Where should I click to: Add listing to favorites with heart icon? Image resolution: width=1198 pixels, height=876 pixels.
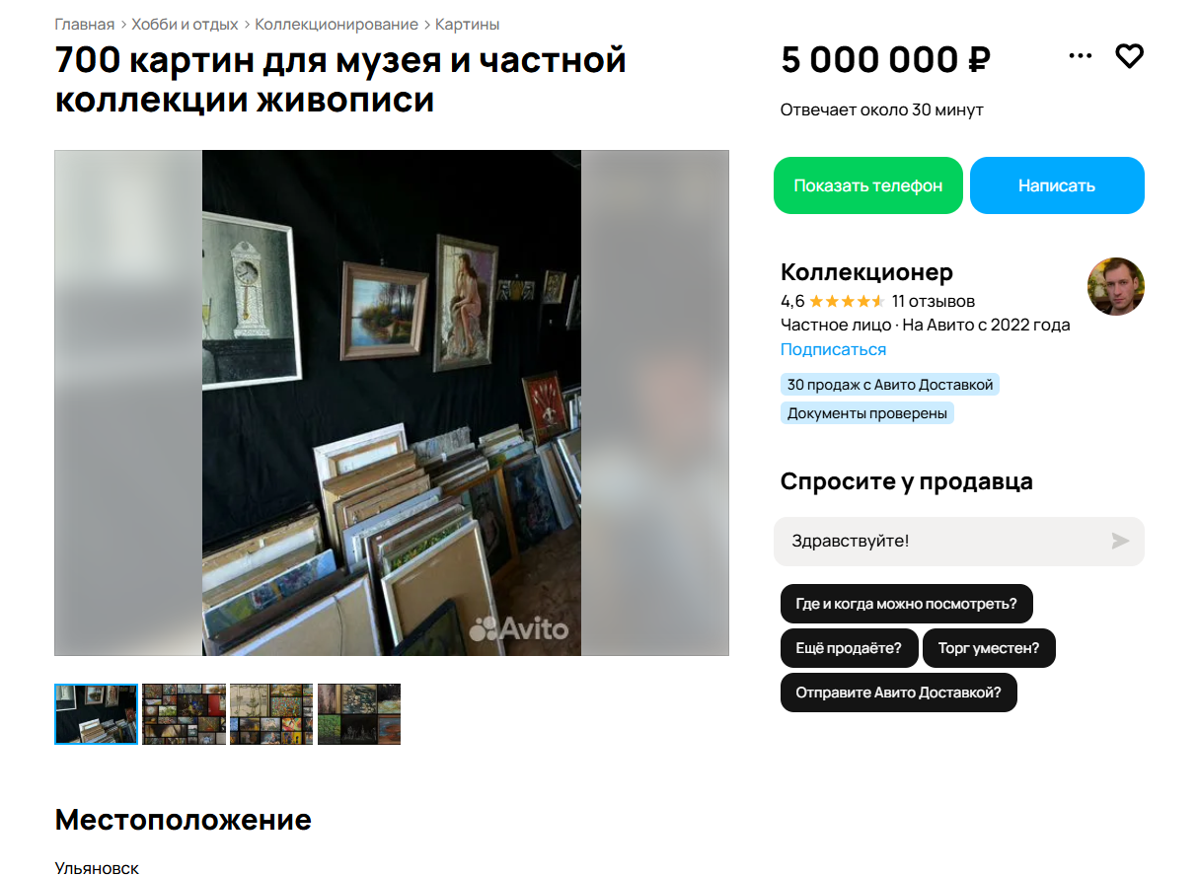pos(1129,56)
